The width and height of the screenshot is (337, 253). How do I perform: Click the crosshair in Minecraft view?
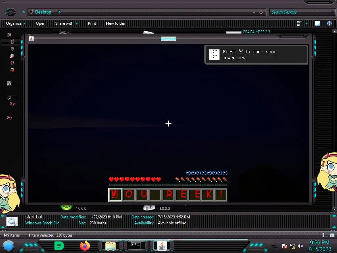[x=168, y=124]
